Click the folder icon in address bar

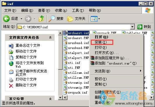[x=20, y=27]
